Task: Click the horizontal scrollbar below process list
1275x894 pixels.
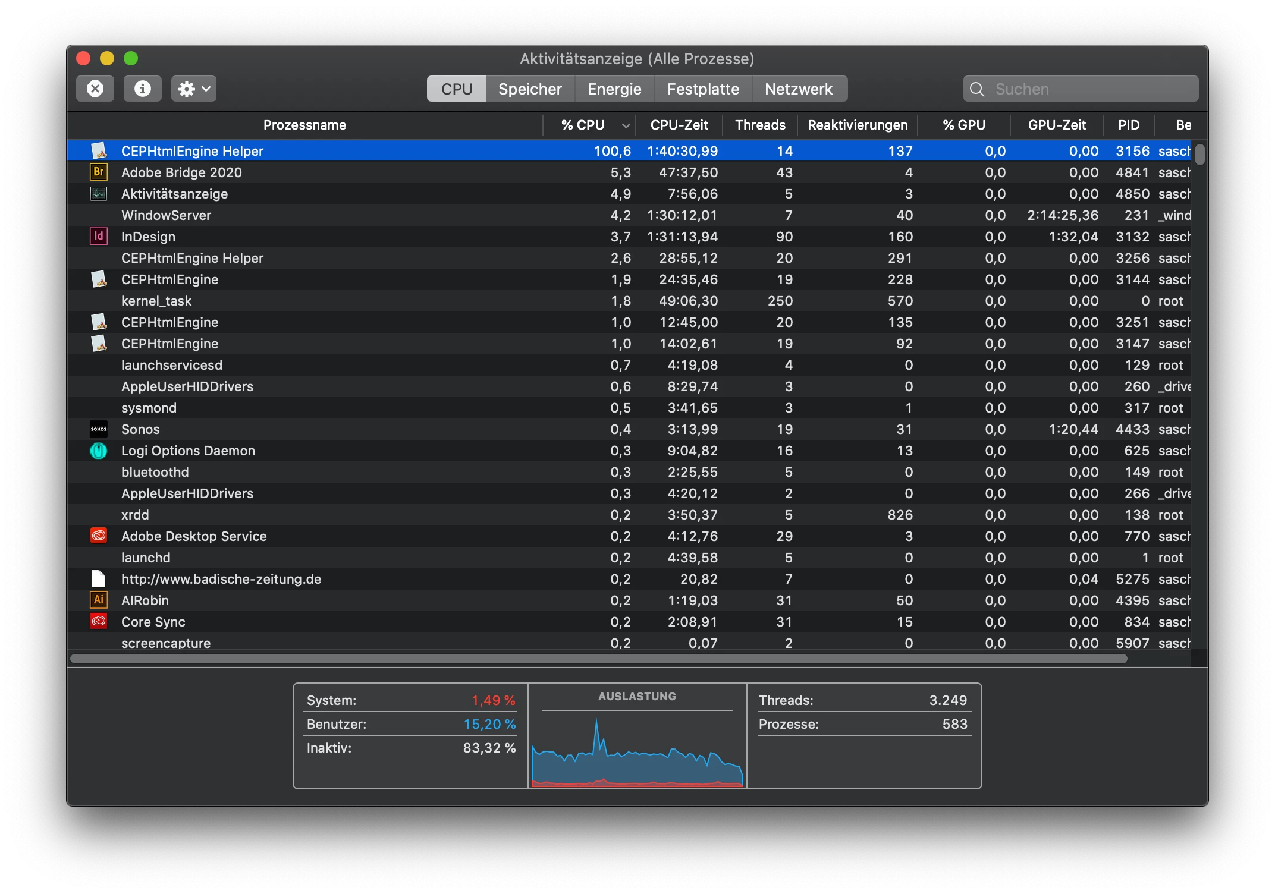Action: click(598, 659)
